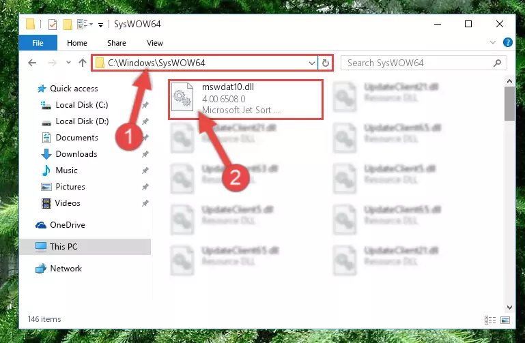This screenshot has width=525, height=343.
Task: Click the Properties quick access toolbar icon
Action: (53, 25)
